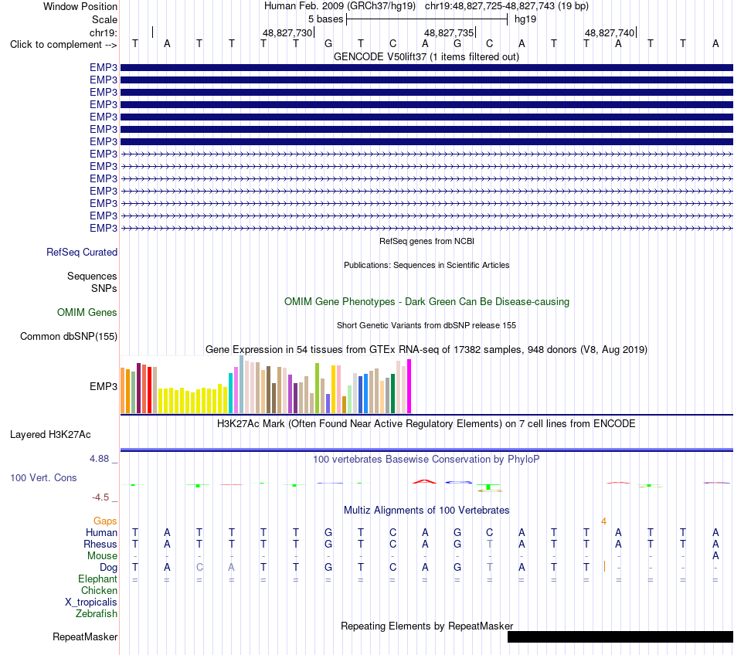The image size is (734, 655).
Task: Click 'Multiz Alignments of 100 Vertebrates' title
Action: [426, 511]
